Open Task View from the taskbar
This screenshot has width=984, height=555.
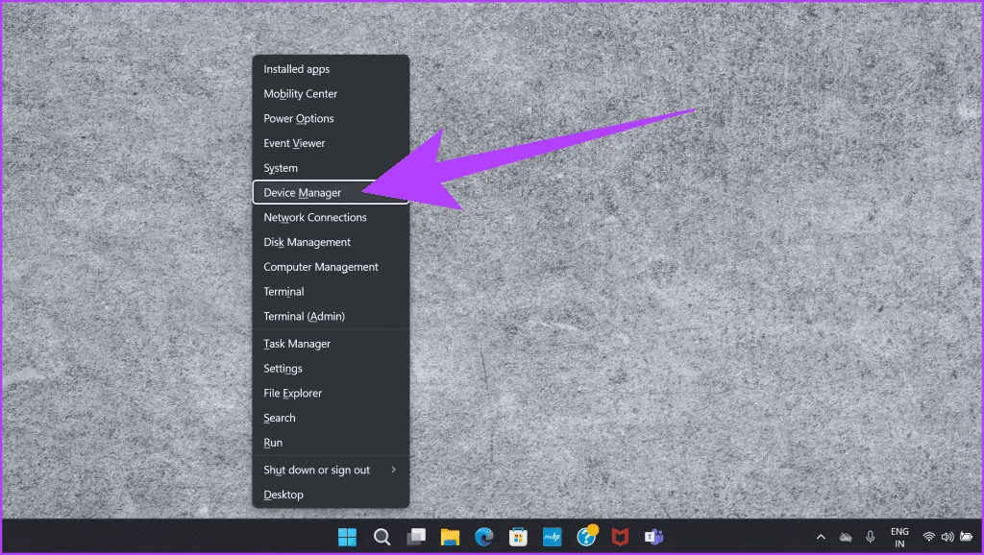coord(416,537)
